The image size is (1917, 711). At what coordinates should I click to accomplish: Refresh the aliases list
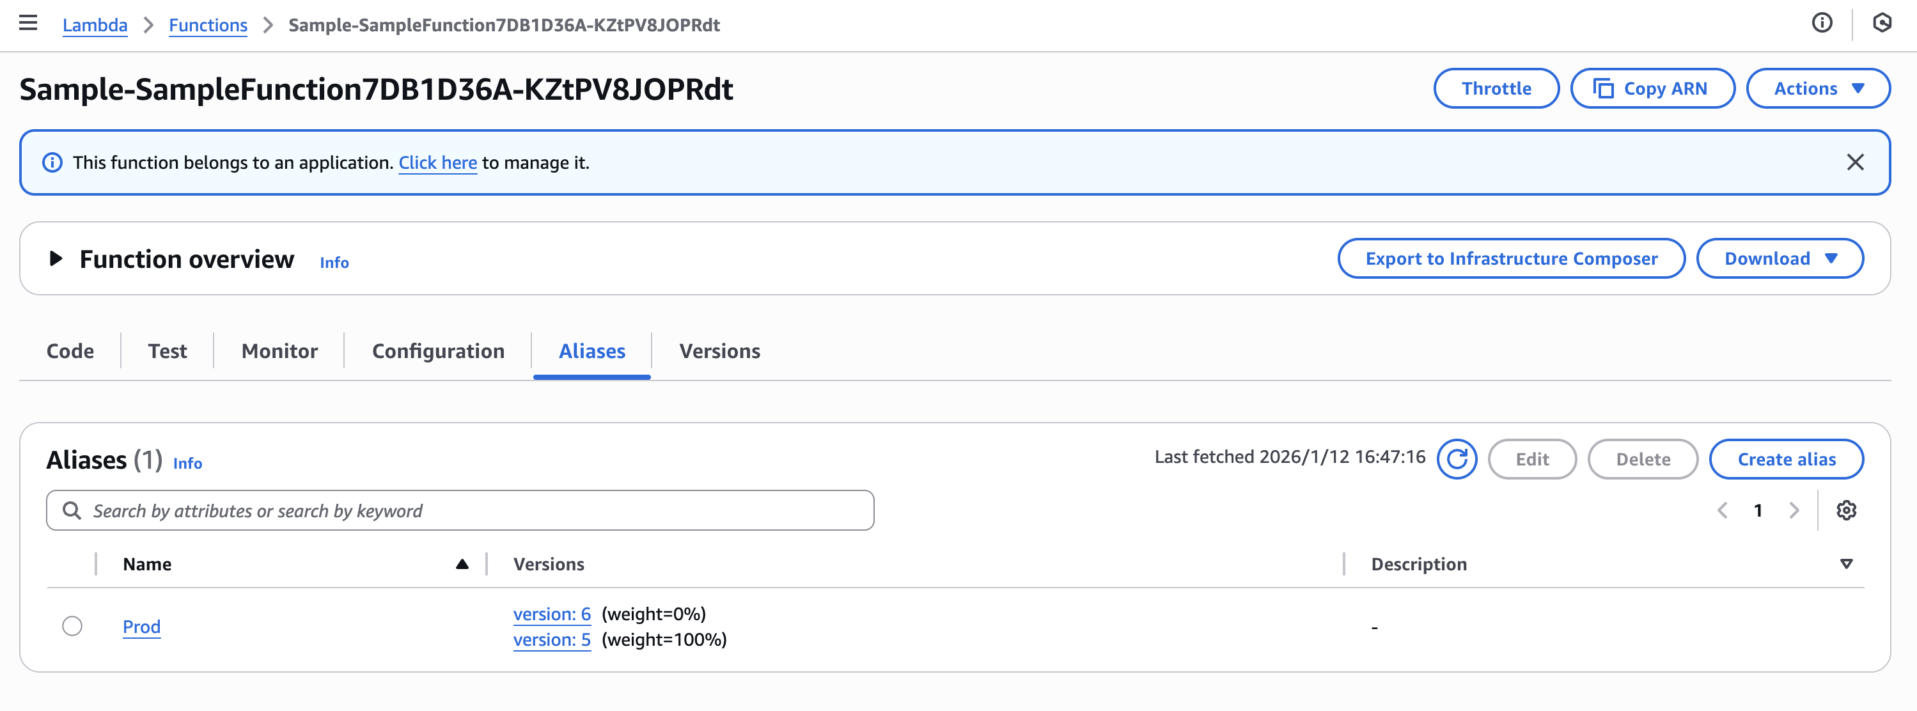[1457, 458]
